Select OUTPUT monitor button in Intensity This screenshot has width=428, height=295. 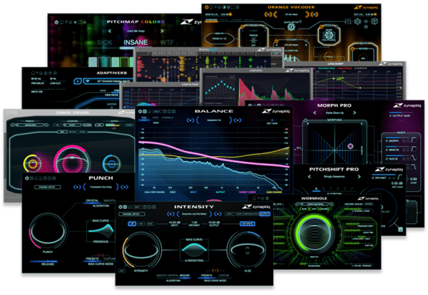pos(264,214)
